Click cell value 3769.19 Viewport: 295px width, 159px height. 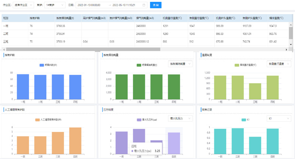coord(60,42)
